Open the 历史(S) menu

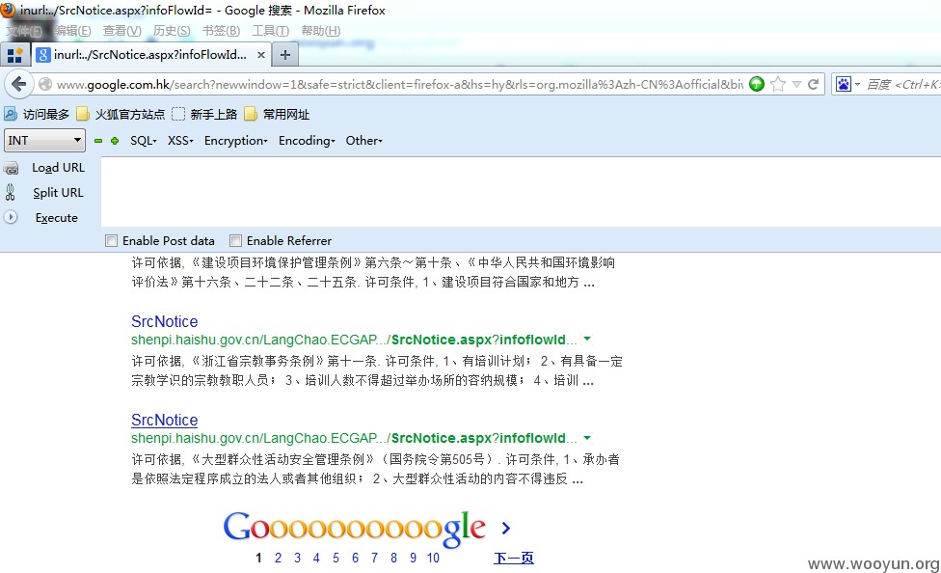[172, 31]
